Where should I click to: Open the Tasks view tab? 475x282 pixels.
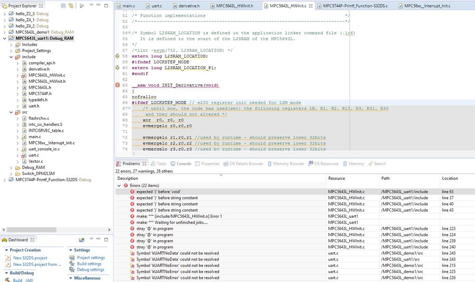pyautogui.click(x=158, y=164)
